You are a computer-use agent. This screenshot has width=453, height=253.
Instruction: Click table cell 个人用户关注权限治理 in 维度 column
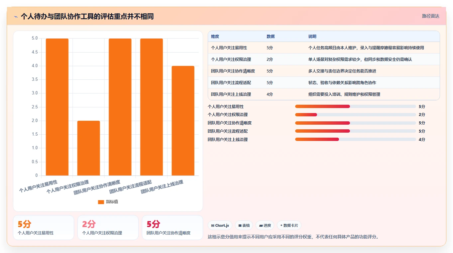231,60
